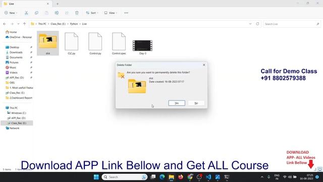Open File Explorer from taskbar
Viewport: 323px width, 182px height.
172,177
